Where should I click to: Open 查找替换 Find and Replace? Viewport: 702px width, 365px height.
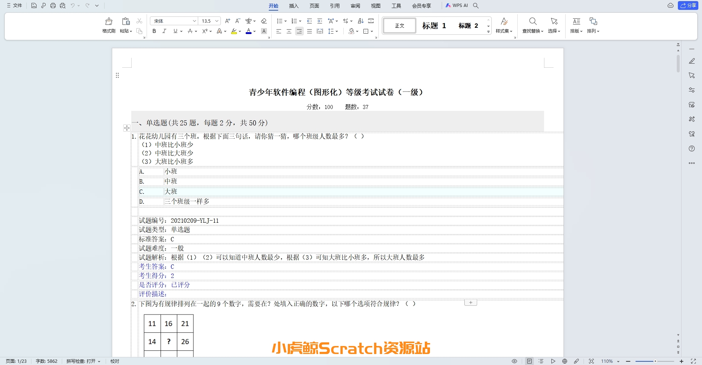click(x=533, y=25)
